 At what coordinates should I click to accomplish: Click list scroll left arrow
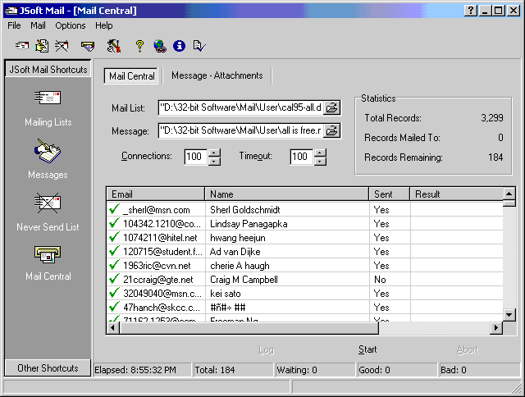(113, 328)
